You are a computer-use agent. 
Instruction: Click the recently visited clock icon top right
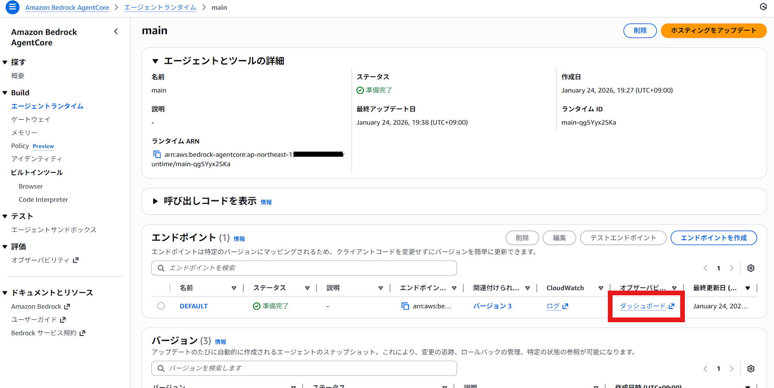pyautogui.click(x=763, y=7)
